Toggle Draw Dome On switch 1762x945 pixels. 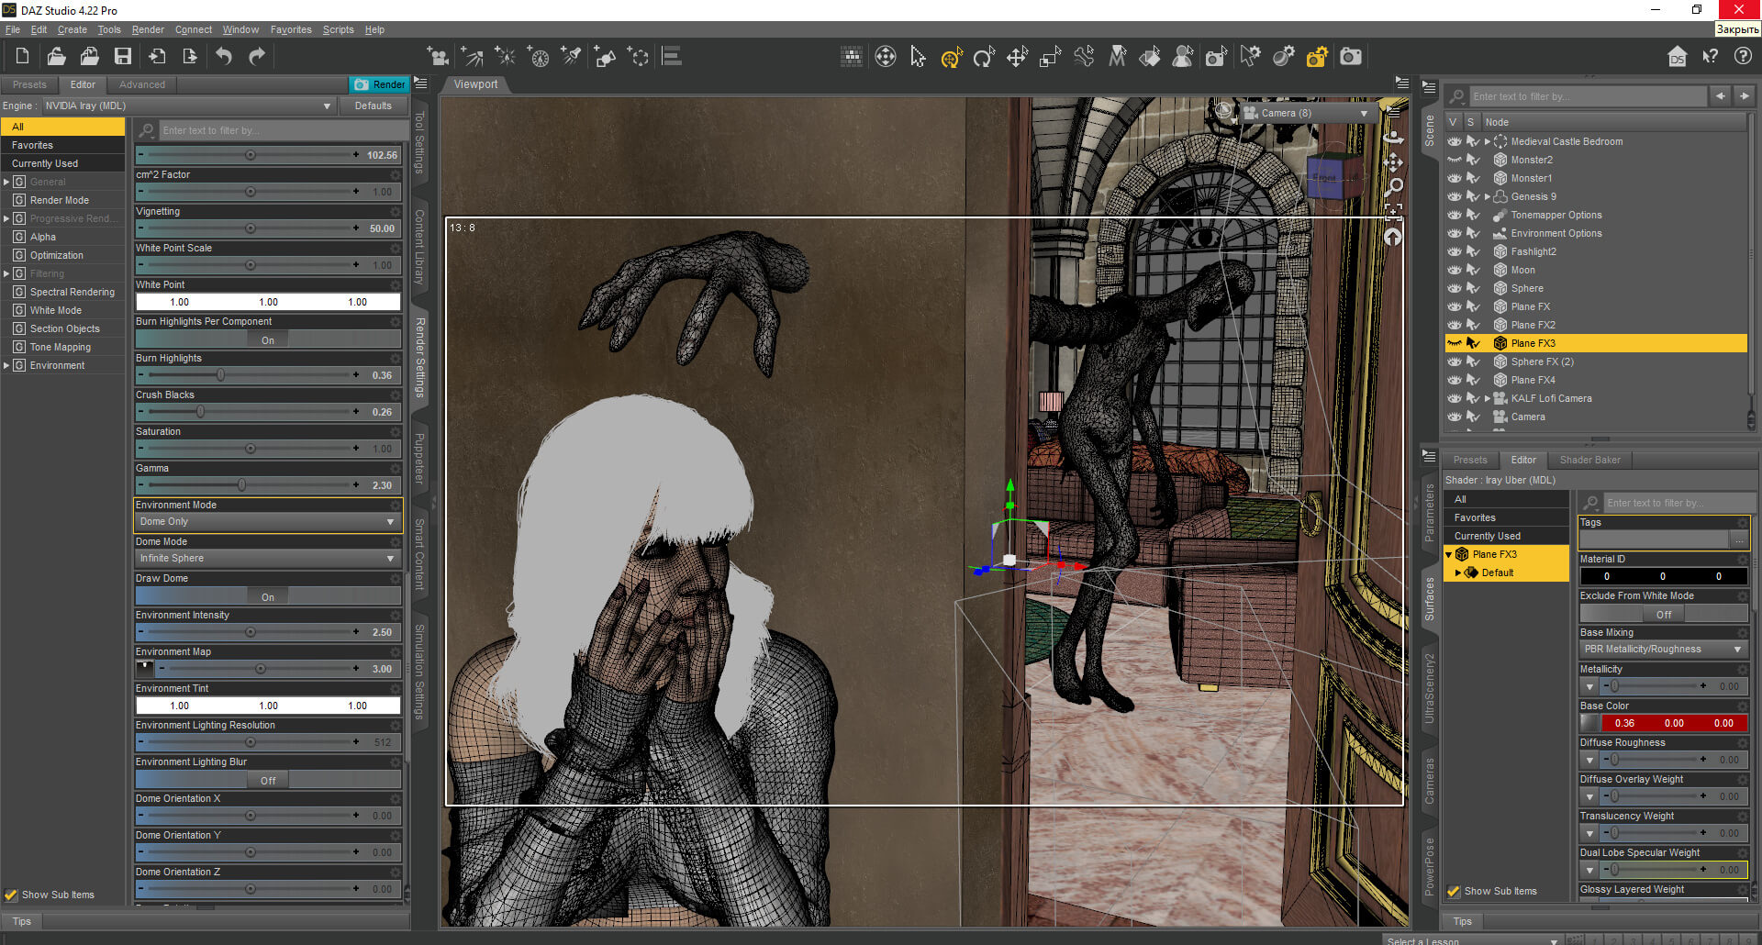pyautogui.click(x=268, y=596)
